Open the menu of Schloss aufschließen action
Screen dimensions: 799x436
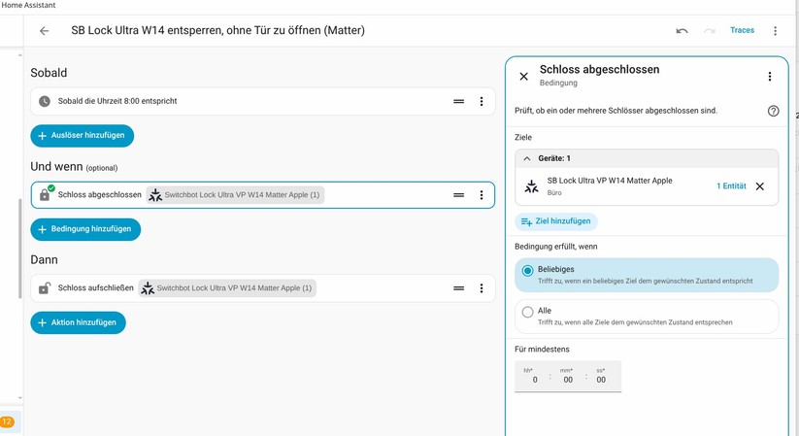[481, 288]
